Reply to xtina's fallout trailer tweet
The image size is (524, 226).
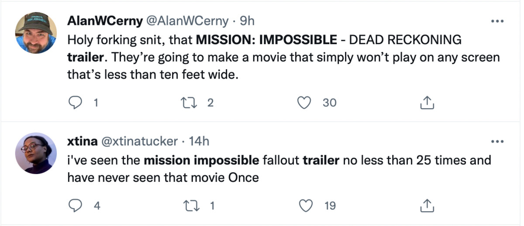(76, 205)
